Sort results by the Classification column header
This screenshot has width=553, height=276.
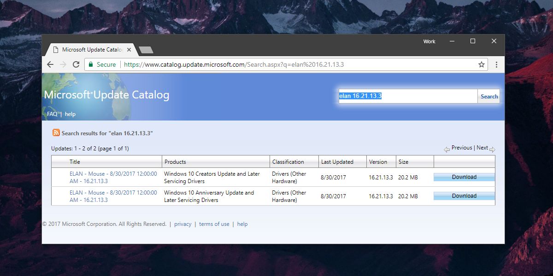pyautogui.click(x=288, y=162)
